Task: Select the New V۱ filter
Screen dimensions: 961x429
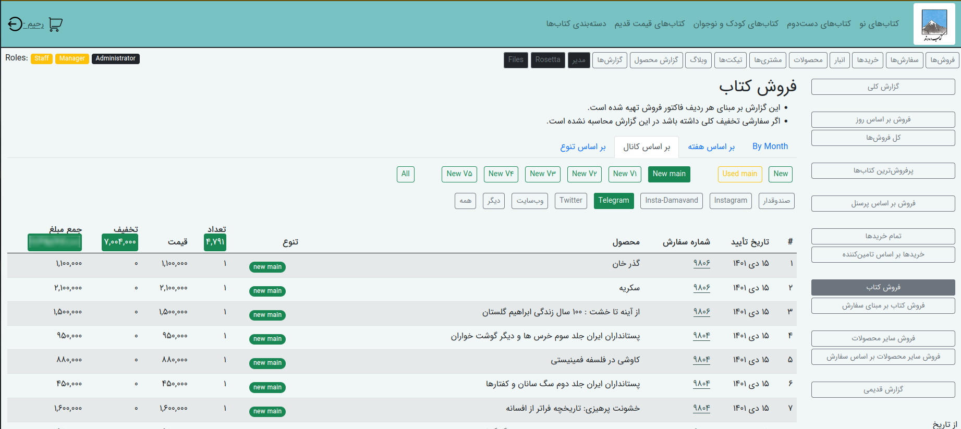Action: pyautogui.click(x=625, y=174)
